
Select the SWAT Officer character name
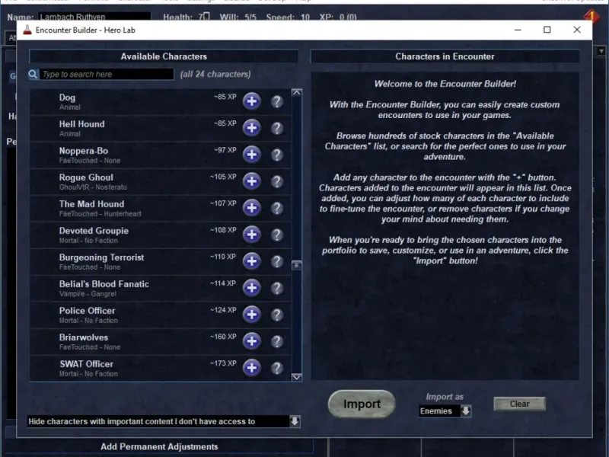point(86,364)
